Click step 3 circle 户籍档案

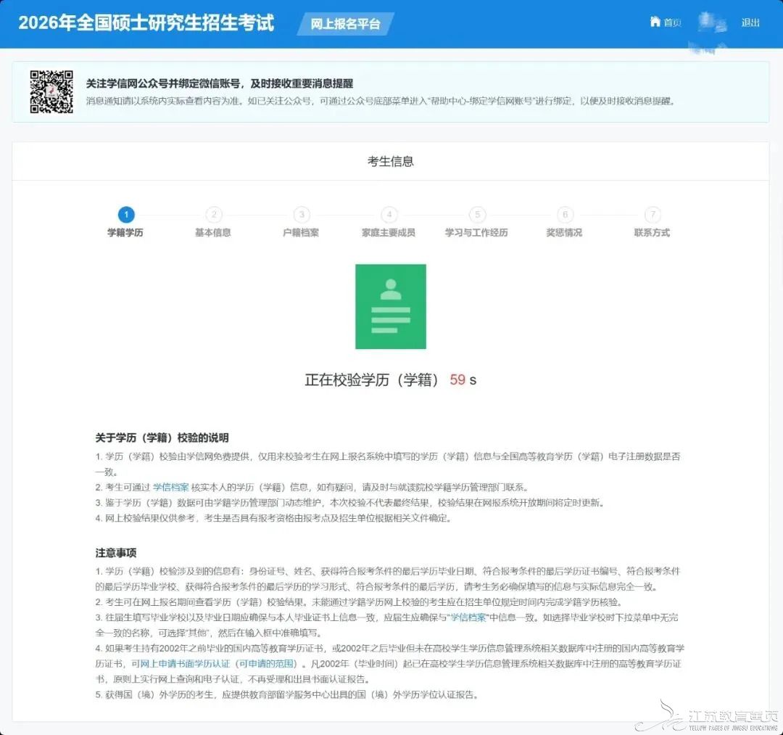click(x=301, y=215)
